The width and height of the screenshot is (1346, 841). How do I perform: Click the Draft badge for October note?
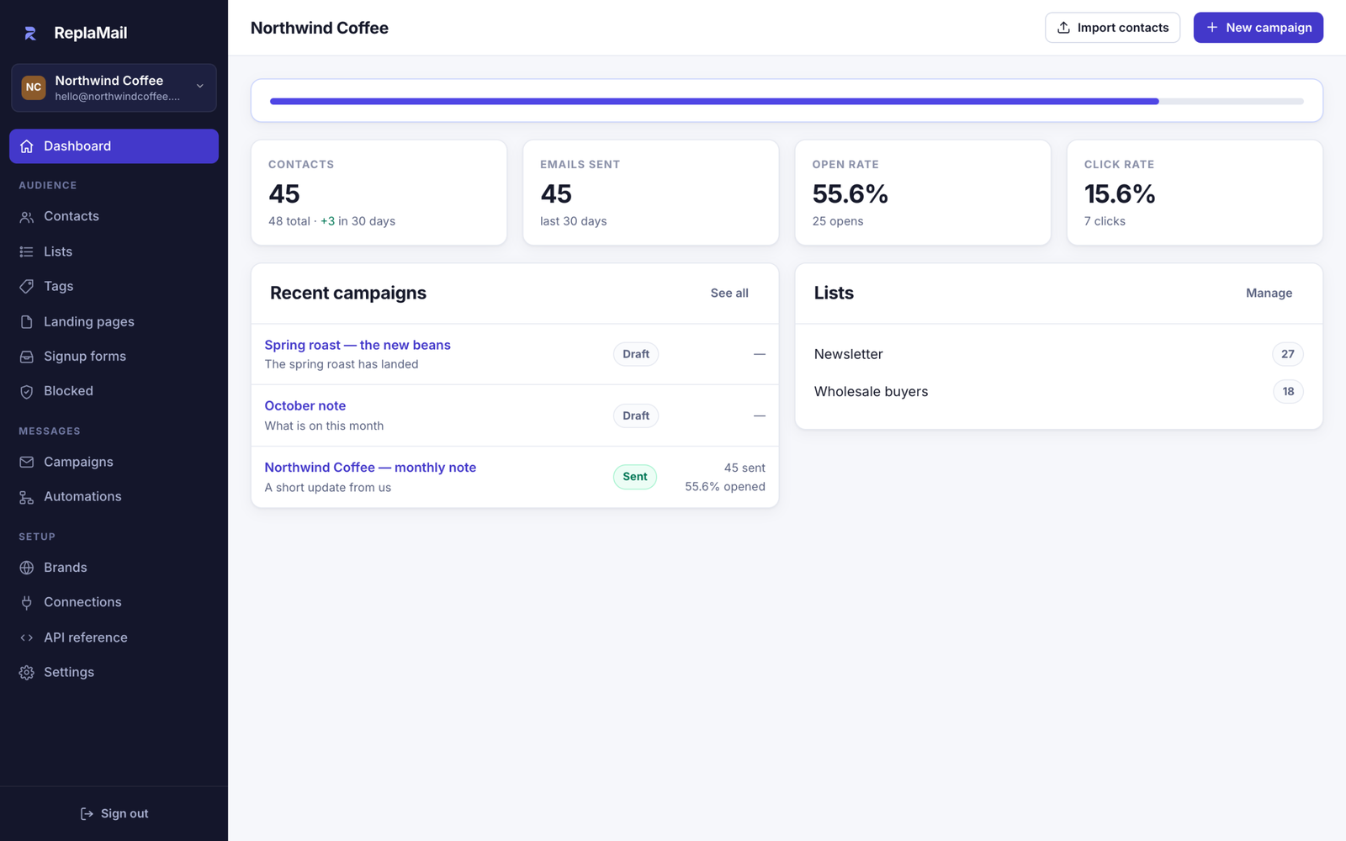[x=636, y=415]
